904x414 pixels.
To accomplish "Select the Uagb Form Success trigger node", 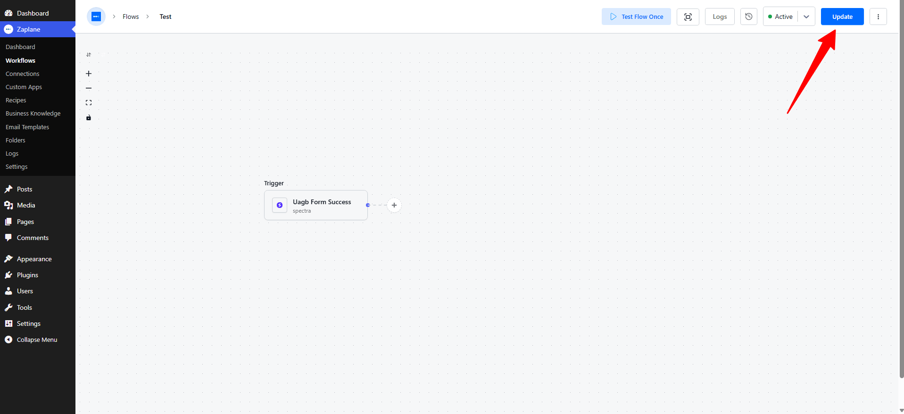I will tap(316, 205).
